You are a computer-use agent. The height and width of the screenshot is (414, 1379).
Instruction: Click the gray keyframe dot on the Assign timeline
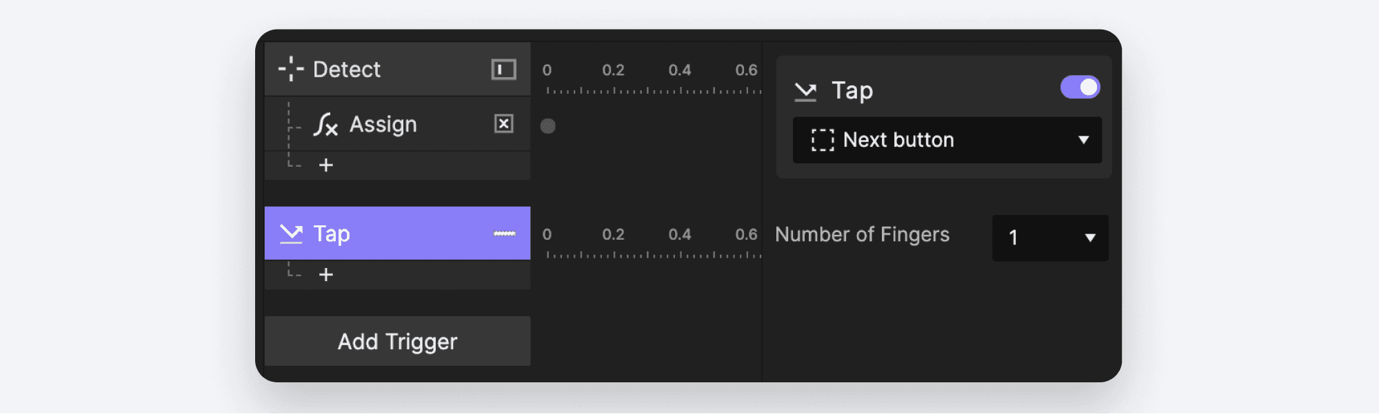pos(548,125)
